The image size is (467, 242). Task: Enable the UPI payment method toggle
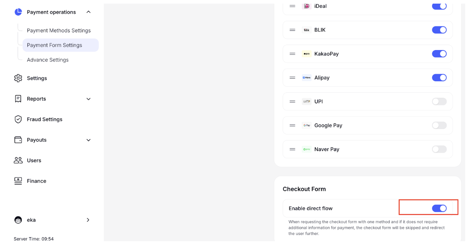(x=439, y=101)
